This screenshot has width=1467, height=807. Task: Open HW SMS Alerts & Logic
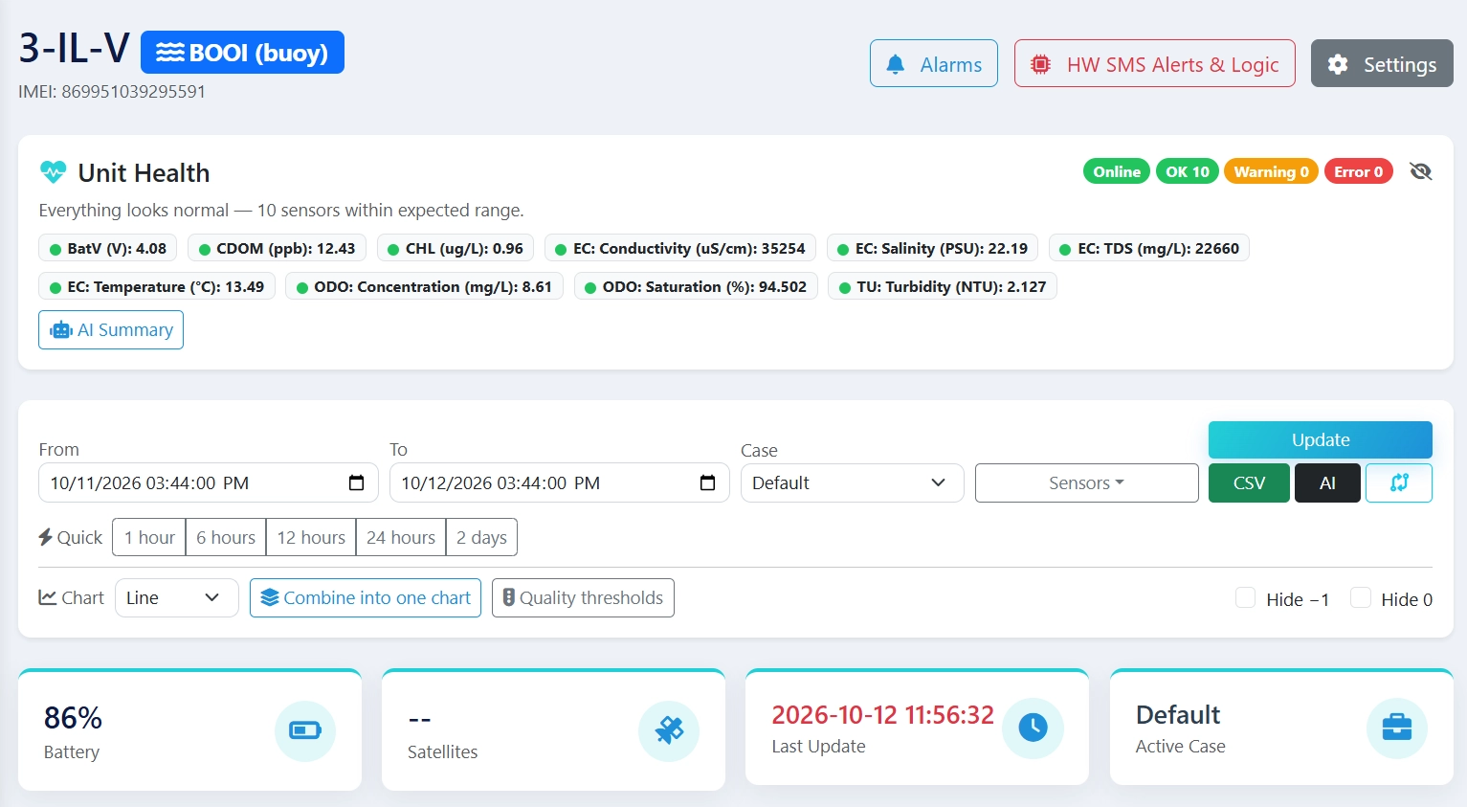tap(1155, 63)
